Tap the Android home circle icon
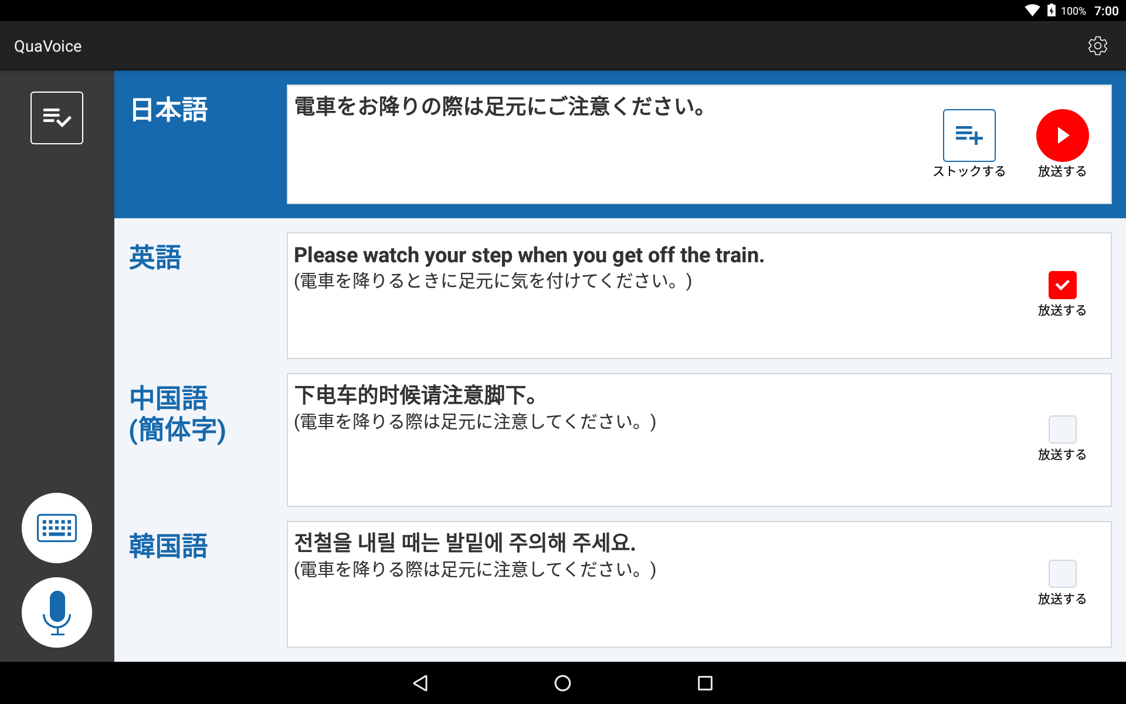The width and height of the screenshot is (1126, 704). 562,683
